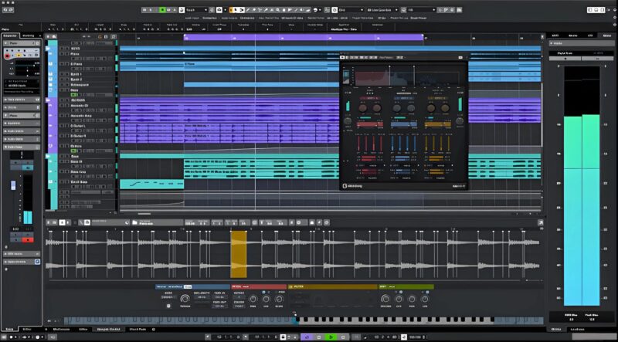Click the FILTER section header in sampler
This screenshot has width=618, height=342.
(333, 287)
